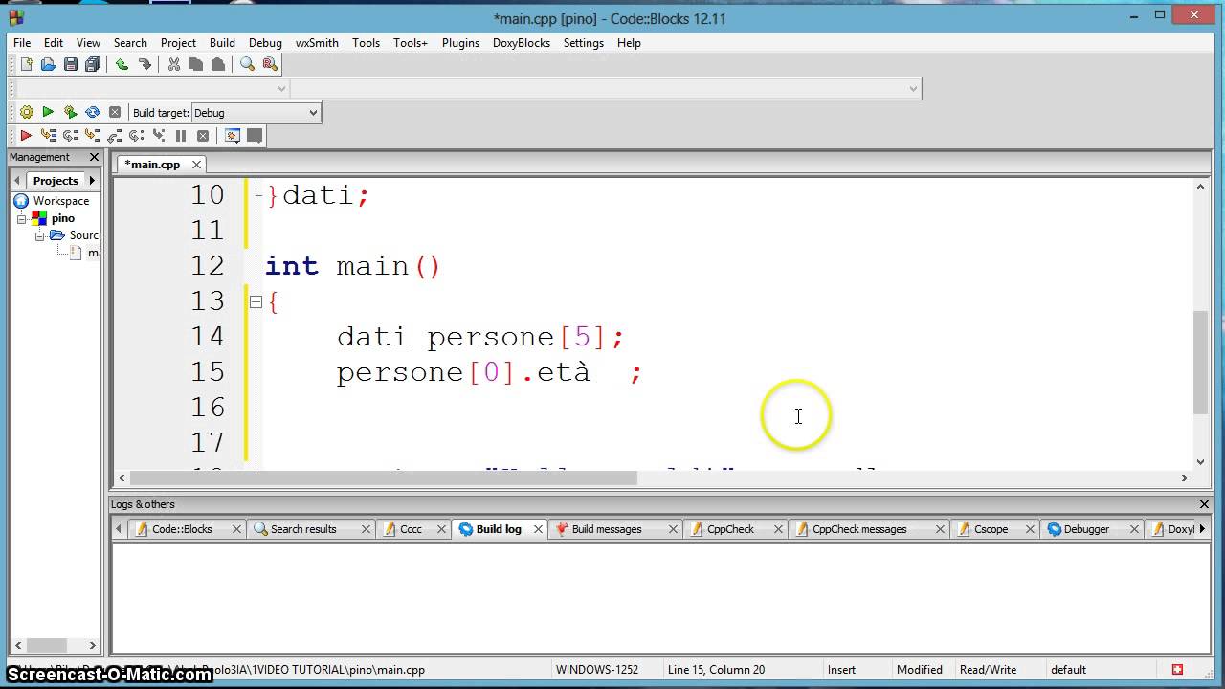
Task: Close the *main.cpp editor tab
Action: [x=196, y=165]
